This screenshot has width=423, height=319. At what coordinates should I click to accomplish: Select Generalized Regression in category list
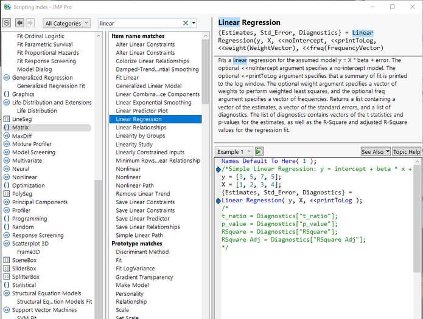coord(41,78)
